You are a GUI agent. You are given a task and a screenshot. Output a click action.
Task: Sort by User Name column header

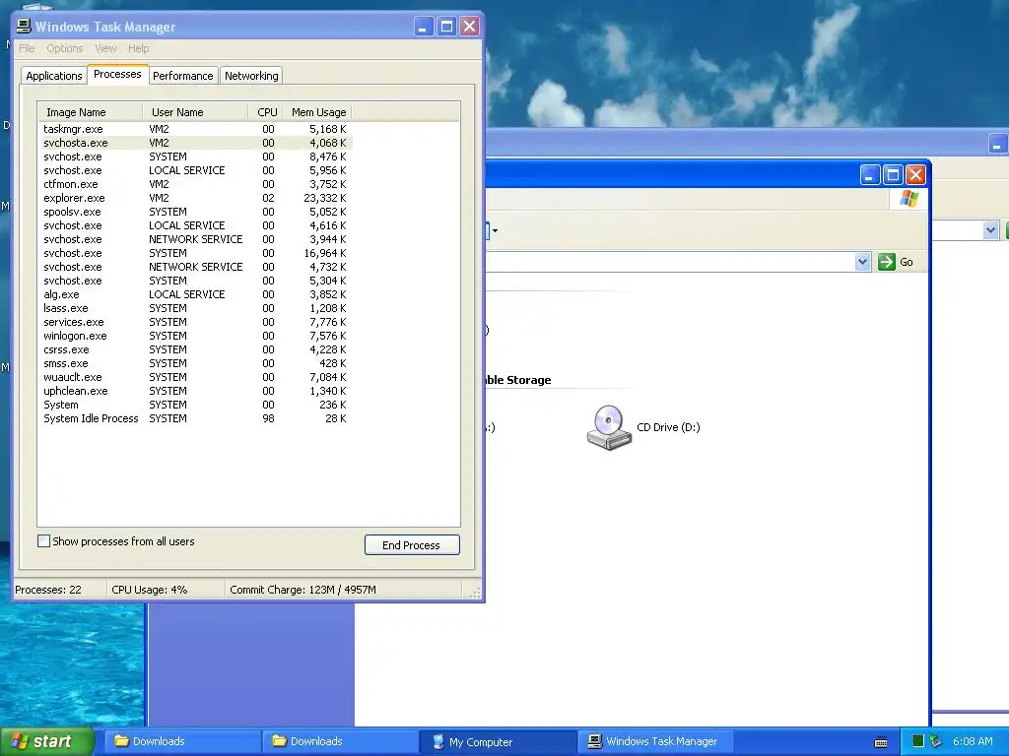click(195, 112)
